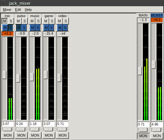Image resolution: width=164 pixels, height=140 pixels.
Task: Enable MON on pulse channel
Action: coord(21,135)
